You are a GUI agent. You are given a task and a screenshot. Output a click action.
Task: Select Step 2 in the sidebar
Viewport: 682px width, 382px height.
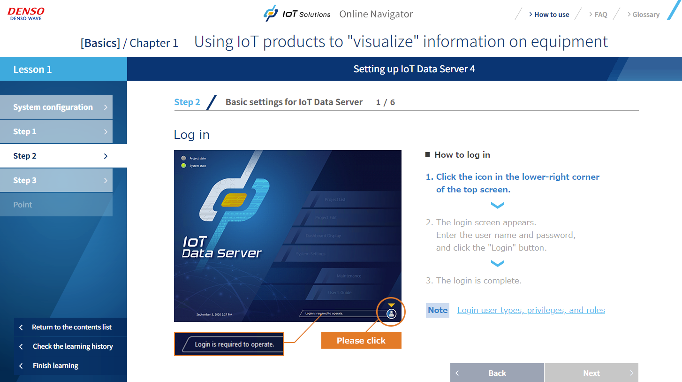click(63, 156)
